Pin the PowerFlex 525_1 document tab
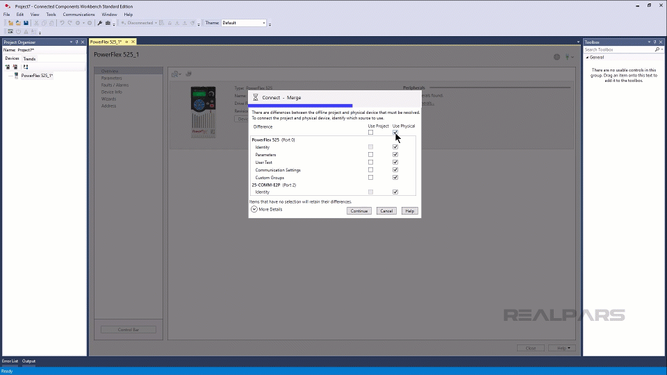Screen dimensions: 667x375 point(126,42)
